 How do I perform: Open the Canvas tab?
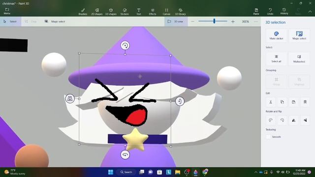166,12
